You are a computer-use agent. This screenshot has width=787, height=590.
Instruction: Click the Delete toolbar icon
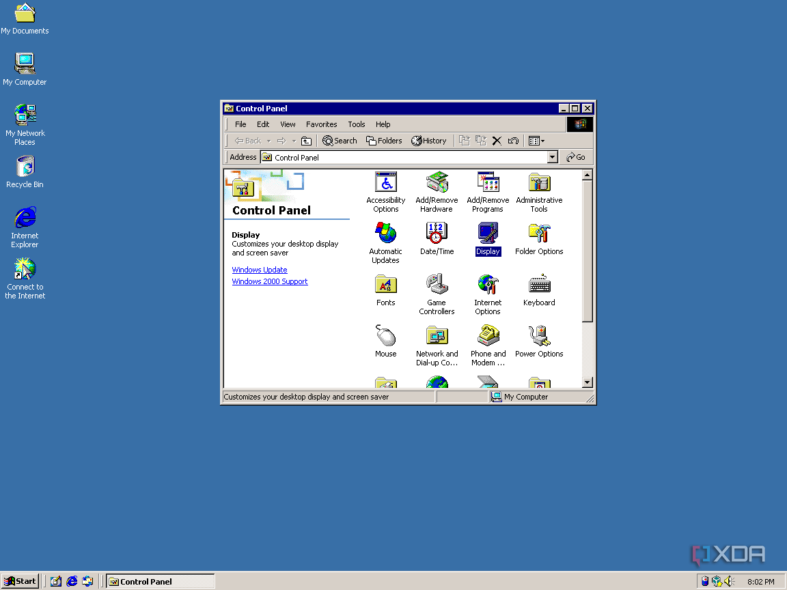[497, 141]
